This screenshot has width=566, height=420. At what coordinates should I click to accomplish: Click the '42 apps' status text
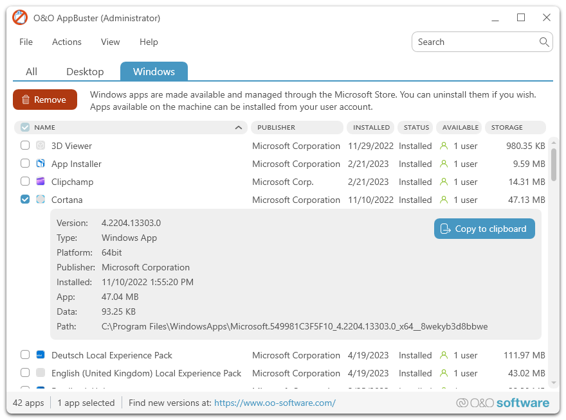28,403
